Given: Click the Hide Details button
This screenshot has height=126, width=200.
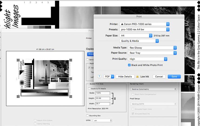Looking at the screenshot, I should 125,77.
